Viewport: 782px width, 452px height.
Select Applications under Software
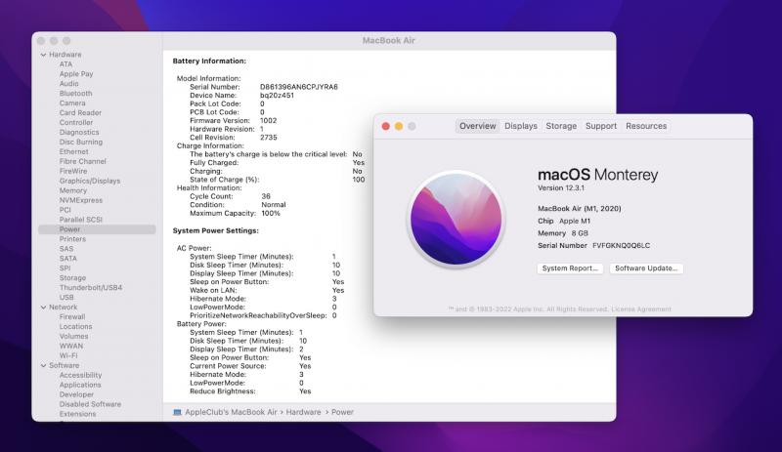coord(80,385)
